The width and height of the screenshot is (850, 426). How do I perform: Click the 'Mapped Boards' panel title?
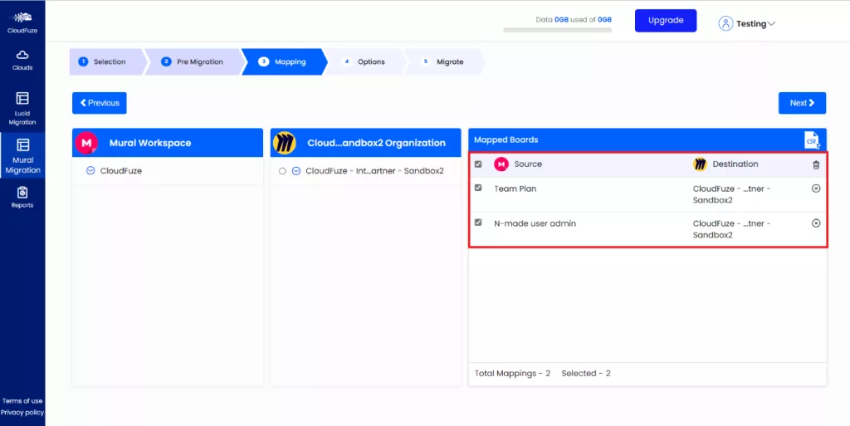pos(506,140)
